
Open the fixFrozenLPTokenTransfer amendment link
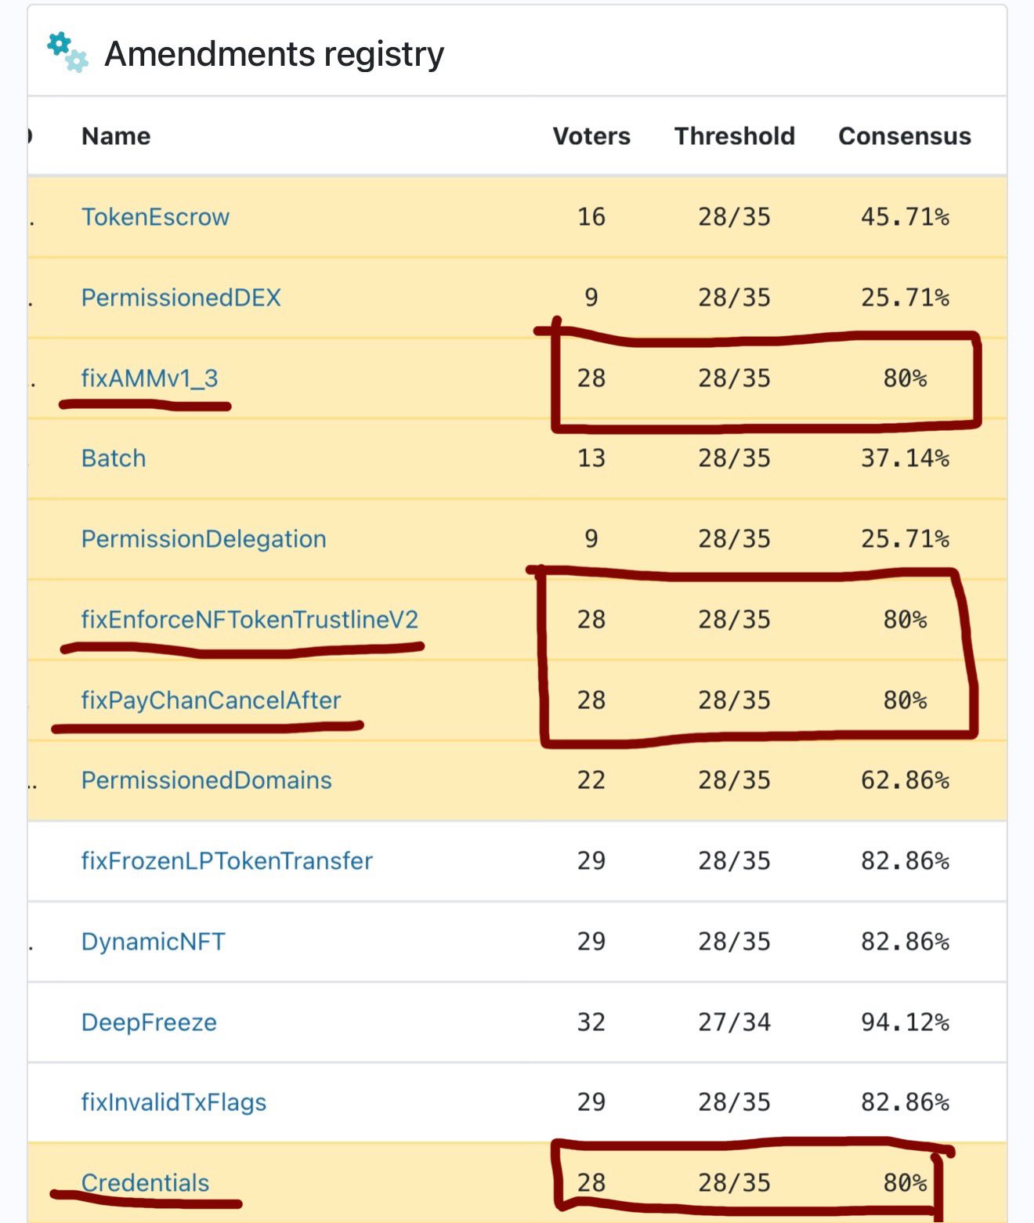pyautogui.click(x=227, y=861)
